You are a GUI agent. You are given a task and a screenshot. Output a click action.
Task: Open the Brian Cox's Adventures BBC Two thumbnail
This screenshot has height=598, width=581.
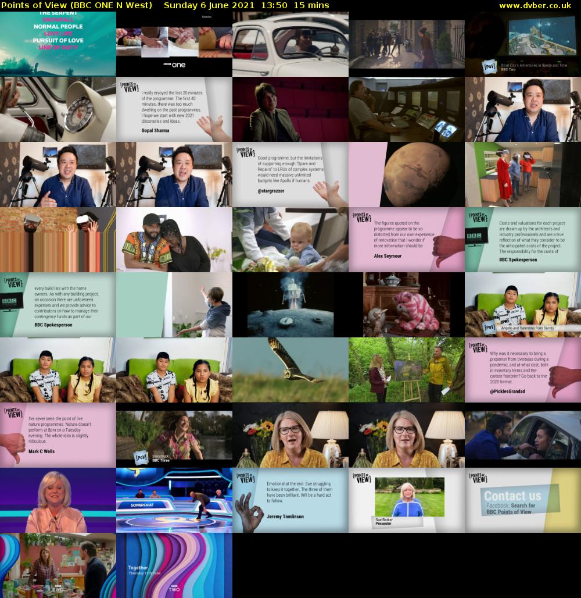[x=523, y=44]
